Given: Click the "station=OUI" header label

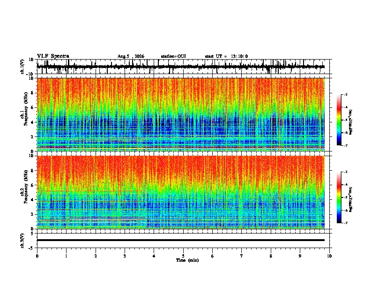Looking at the screenshot, I should 173,56.
